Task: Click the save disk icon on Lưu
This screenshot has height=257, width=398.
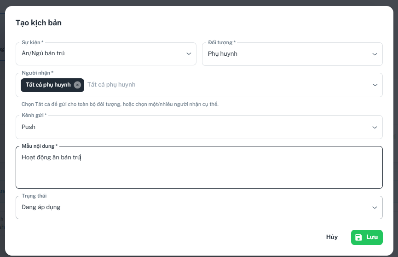Action: 358,237
